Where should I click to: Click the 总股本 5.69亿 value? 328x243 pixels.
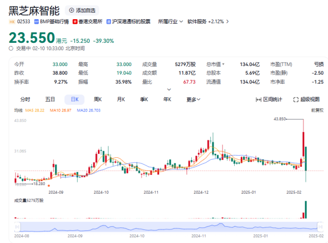point(252,73)
